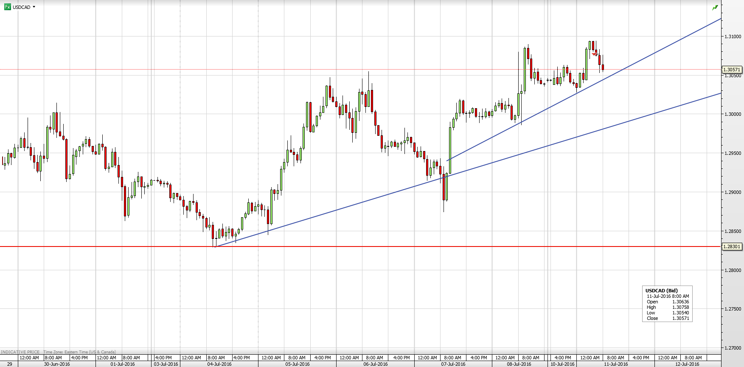
Task: Click the 05-Jul-2016 date label
Action: point(297,364)
